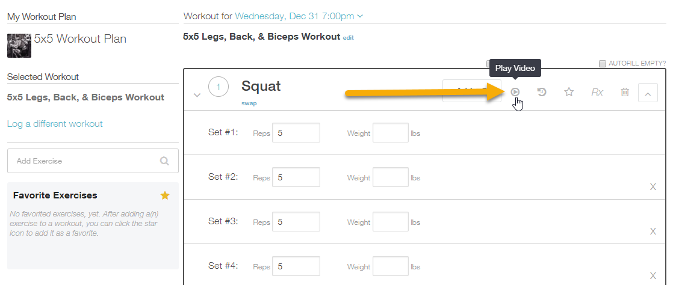The width and height of the screenshot is (676, 285).
Task: Click the Add Exercise search field
Action: pos(84,161)
